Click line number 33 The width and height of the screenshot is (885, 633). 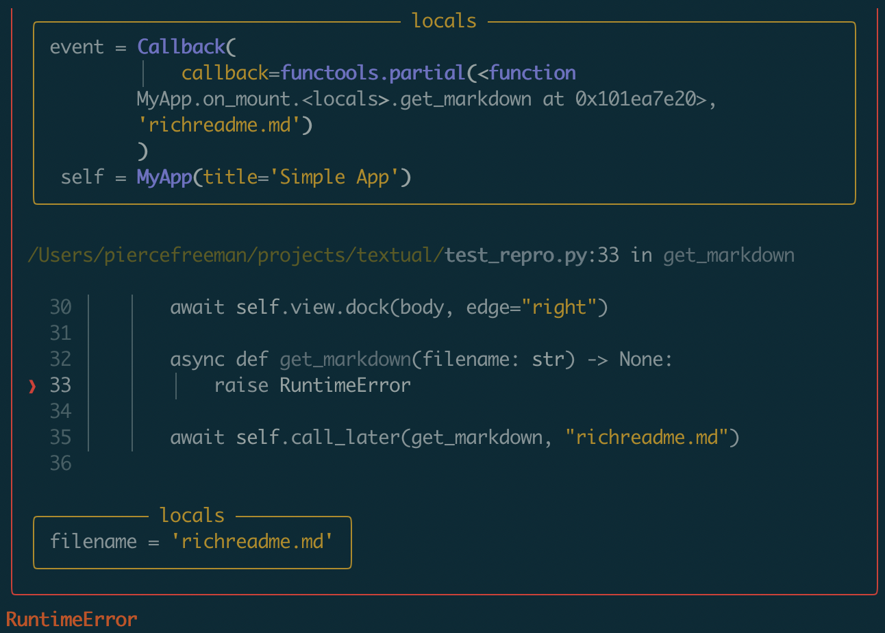tap(60, 386)
